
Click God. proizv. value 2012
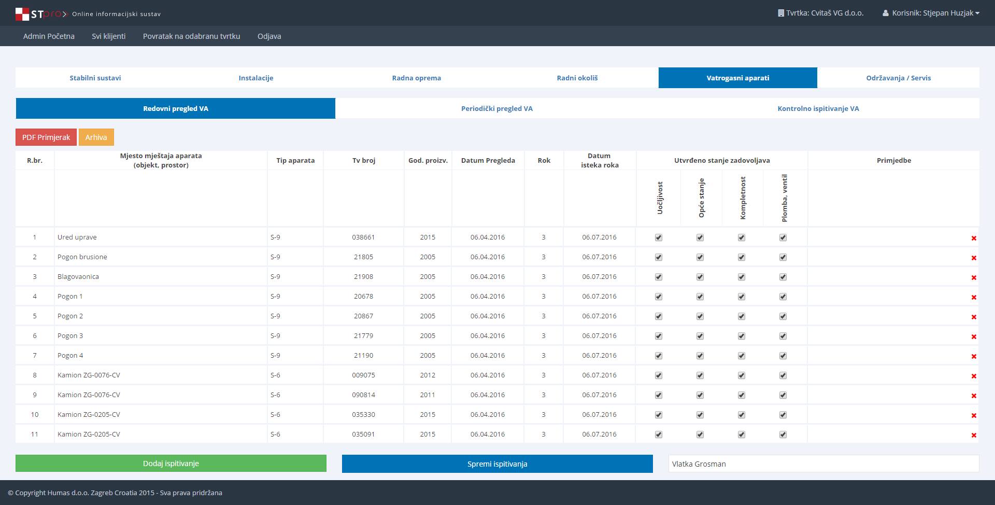428,375
